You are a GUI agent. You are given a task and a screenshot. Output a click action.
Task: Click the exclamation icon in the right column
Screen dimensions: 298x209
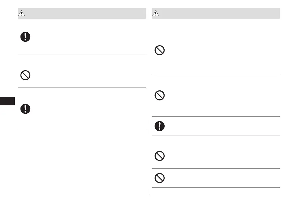(160, 126)
